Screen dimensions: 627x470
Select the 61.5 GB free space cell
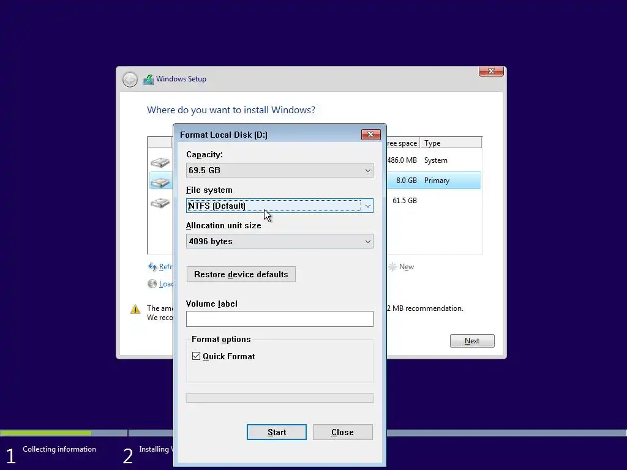pos(405,201)
